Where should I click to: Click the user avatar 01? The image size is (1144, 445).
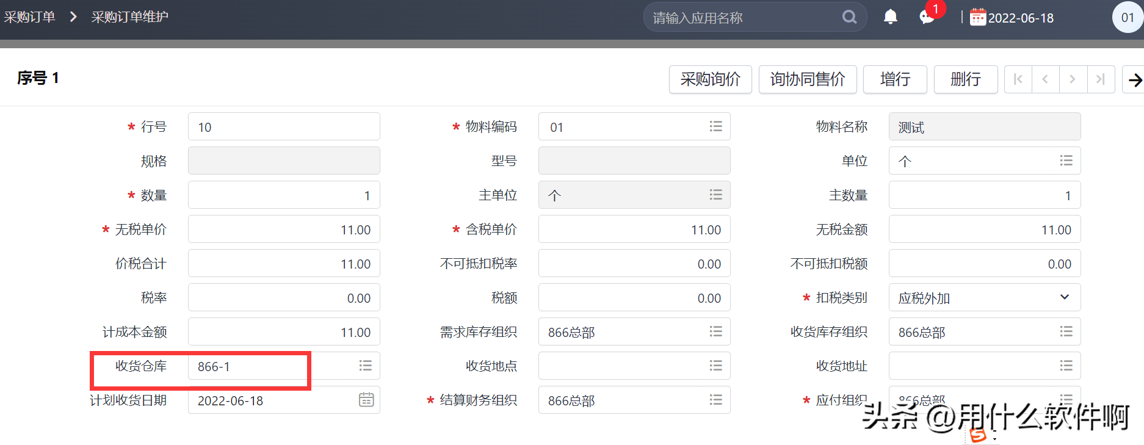coord(1127,17)
